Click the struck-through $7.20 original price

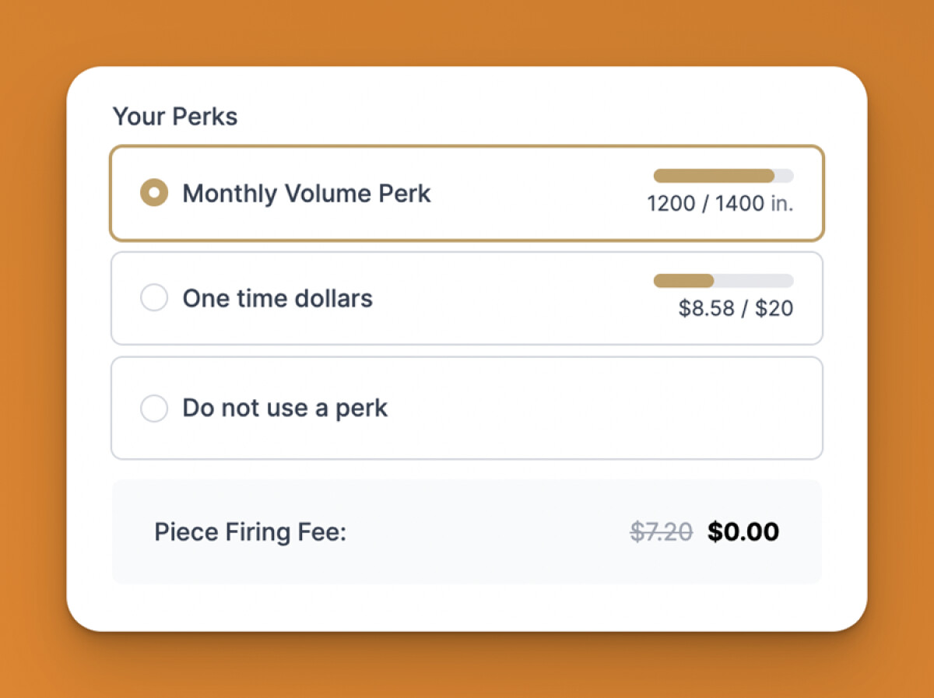tap(661, 532)
